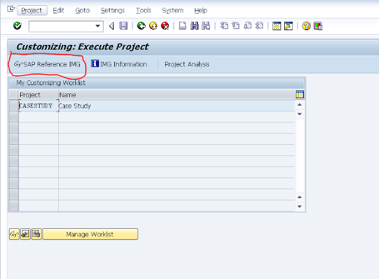The image size is (379, 279).
Task: Click the Project Analysis button
Action: coord(187,64)
